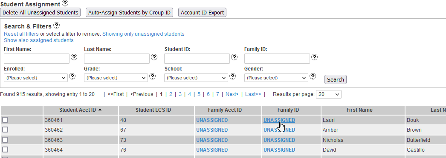Click help icon beside Gender dropdown
Image resolution: width=446 pixels, height=158 pixels.
[x=313, y=76]
